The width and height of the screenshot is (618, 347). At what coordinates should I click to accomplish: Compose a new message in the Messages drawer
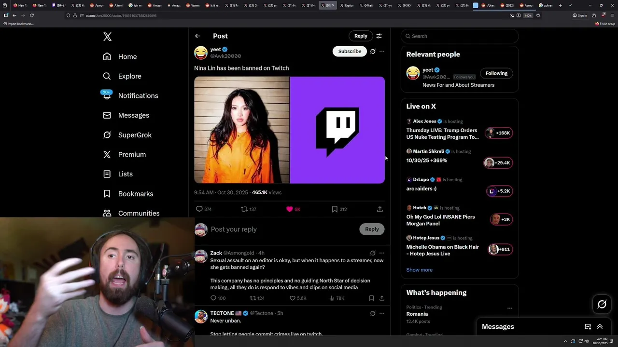click(588, 327)
